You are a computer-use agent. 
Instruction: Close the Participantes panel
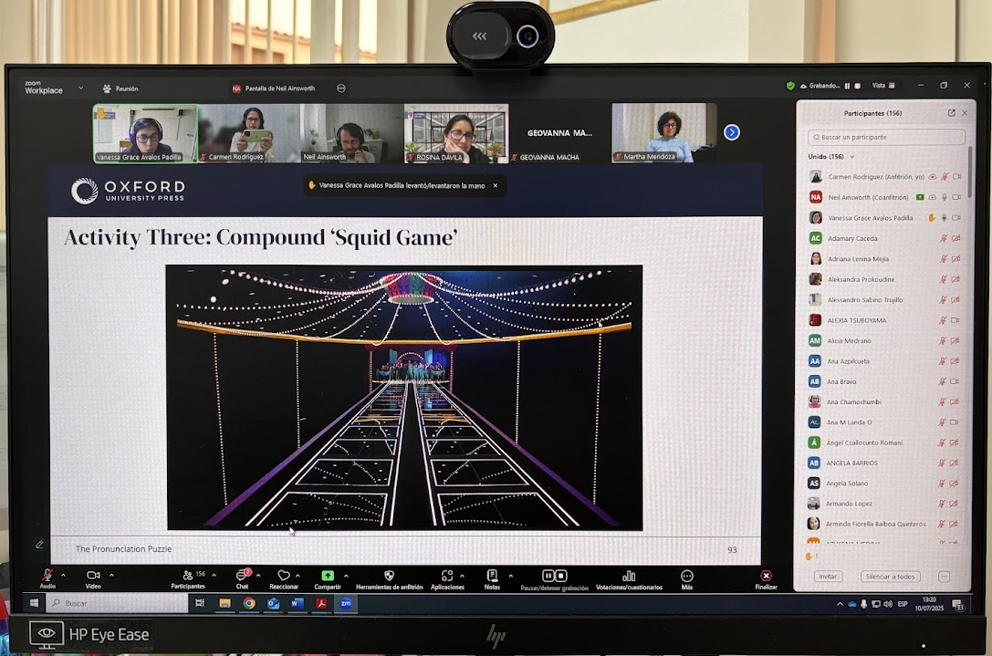(964, 113)
